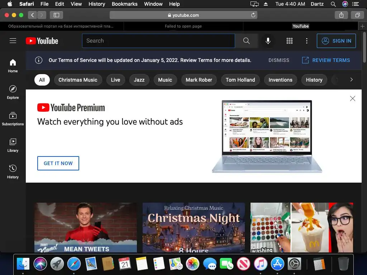The width and height of the screenshot is (367, 275).
Task: Open Explore in the sidebar
Action: pyautogui.click(x=13, y=92)
